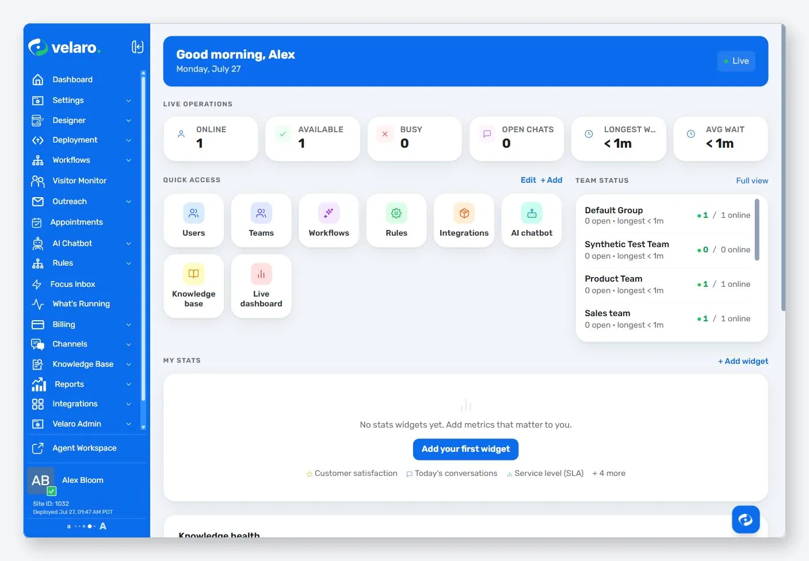
Task: Select Knowledge Base in the sidebar
Action: coord(82,364)
